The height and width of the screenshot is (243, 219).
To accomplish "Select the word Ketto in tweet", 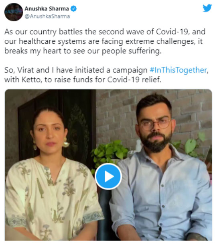I will coord(31,80).
